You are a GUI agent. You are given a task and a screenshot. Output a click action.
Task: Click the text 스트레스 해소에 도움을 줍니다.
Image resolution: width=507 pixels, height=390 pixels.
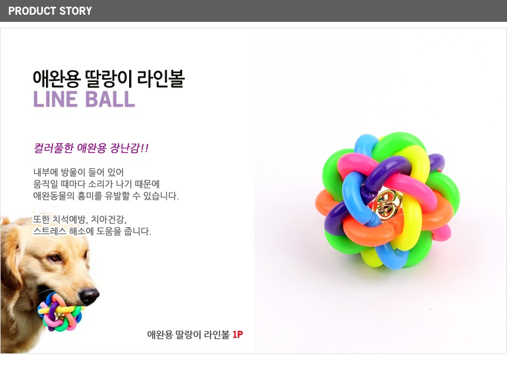pyautogui.click(x=92, y=231)
